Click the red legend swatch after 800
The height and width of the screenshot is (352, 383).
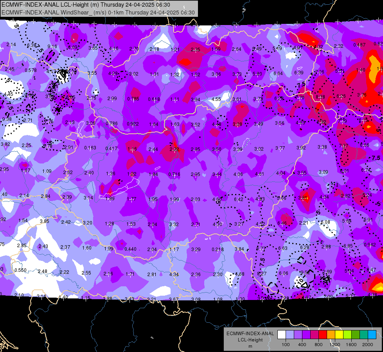pos(323,335)
